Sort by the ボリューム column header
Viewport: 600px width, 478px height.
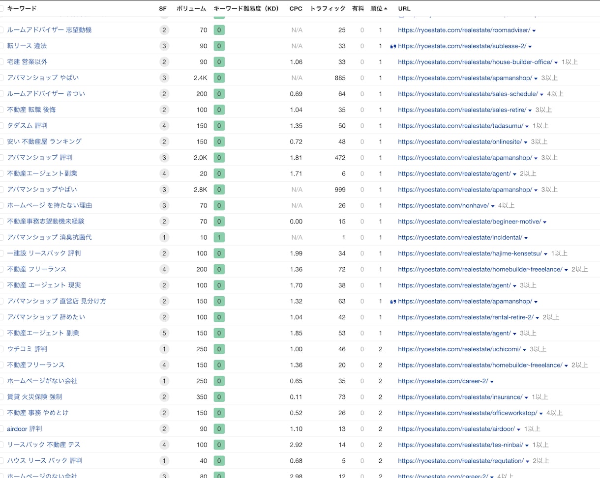[191, 8]
